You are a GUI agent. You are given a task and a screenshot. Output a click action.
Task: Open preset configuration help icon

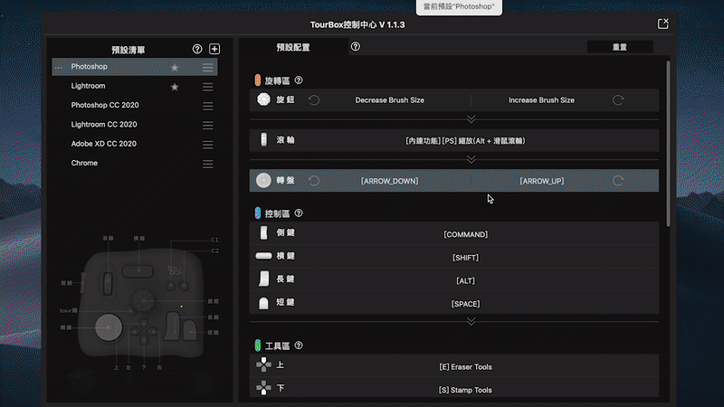pyautogui.click(x=355, y=47)
